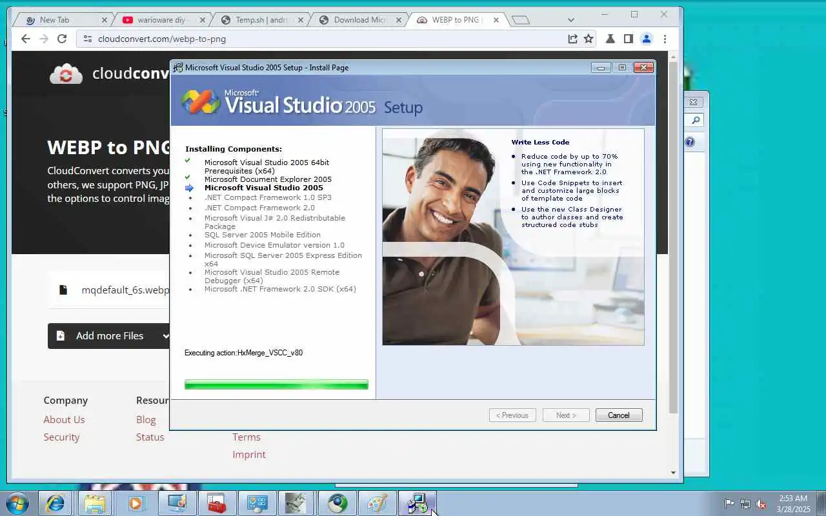This screenshot has width=826, height=516.
Task: Click the muted volume tray icon
Action: [761, 504]
